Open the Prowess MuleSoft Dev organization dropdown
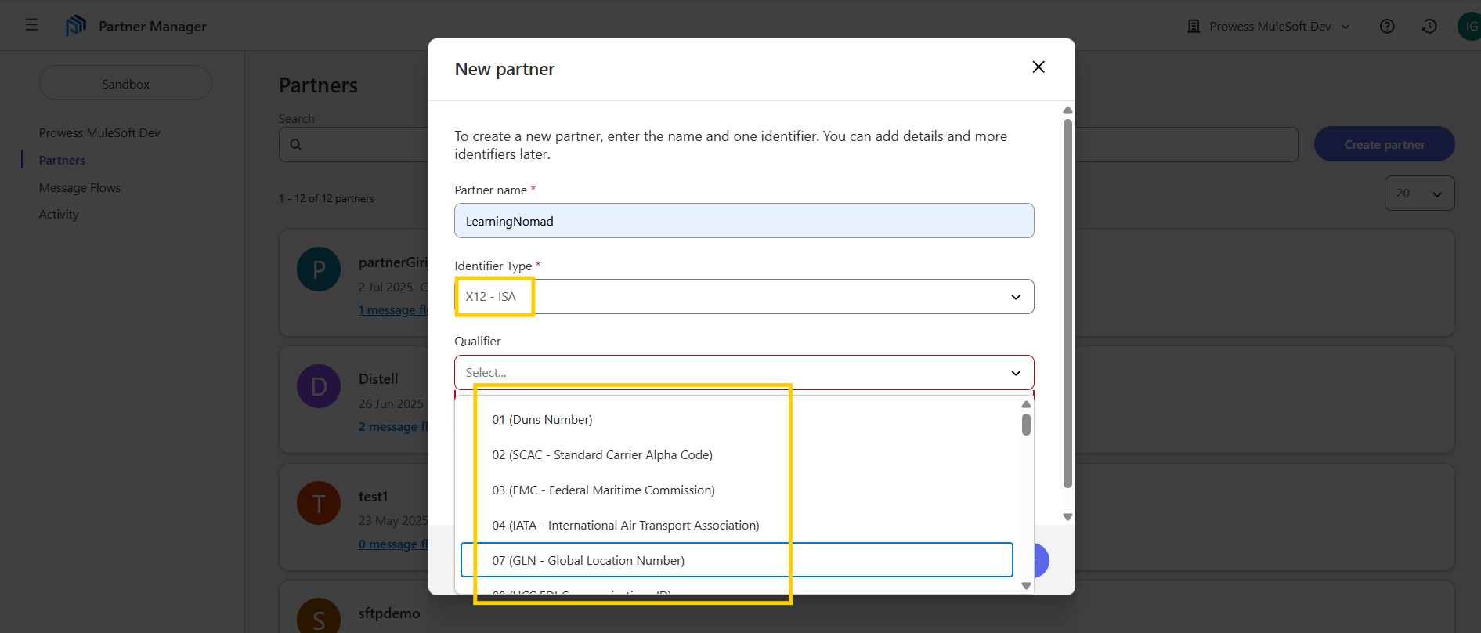 coord(1269,27)
